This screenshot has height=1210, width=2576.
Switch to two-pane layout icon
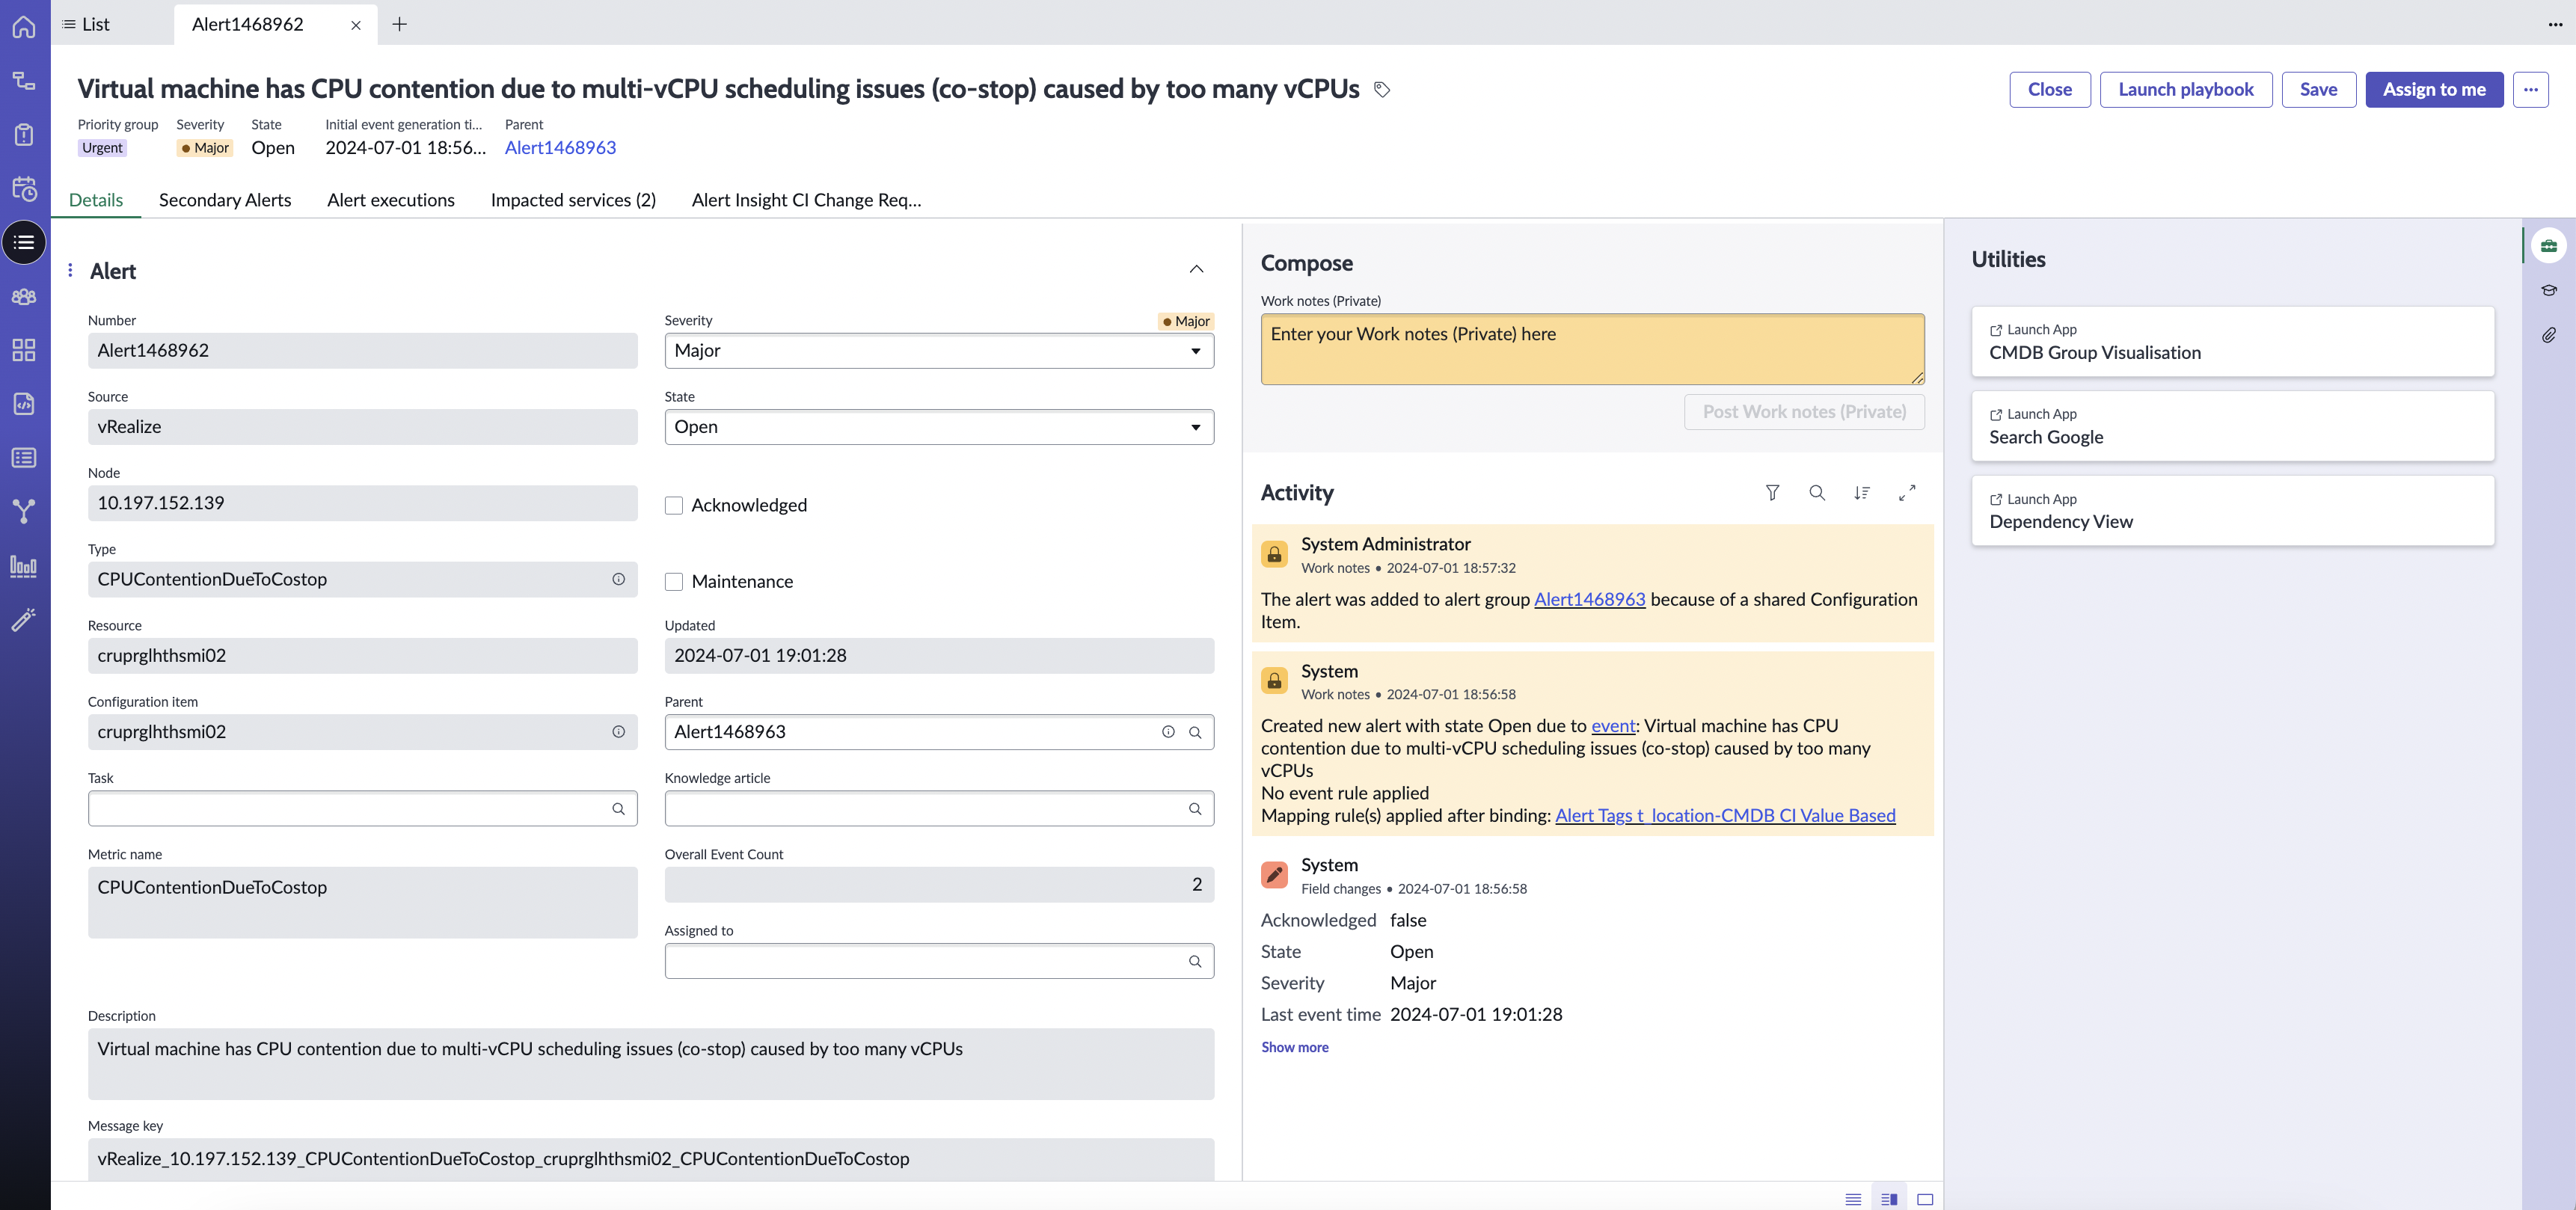1889,1199
